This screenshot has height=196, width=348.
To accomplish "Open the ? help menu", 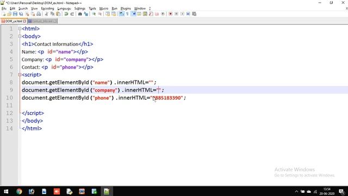I will click(x=150, y=9).
